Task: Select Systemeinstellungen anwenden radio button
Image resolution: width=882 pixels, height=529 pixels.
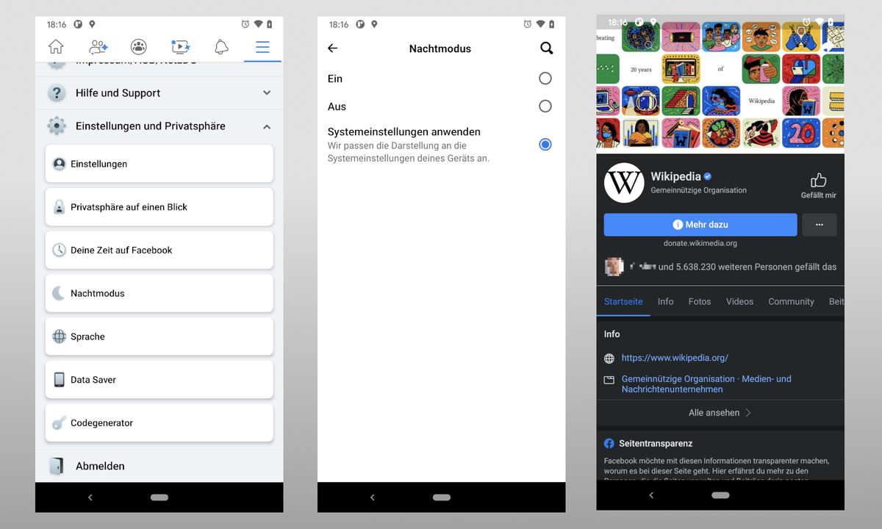Action: [x=545, y=145]
